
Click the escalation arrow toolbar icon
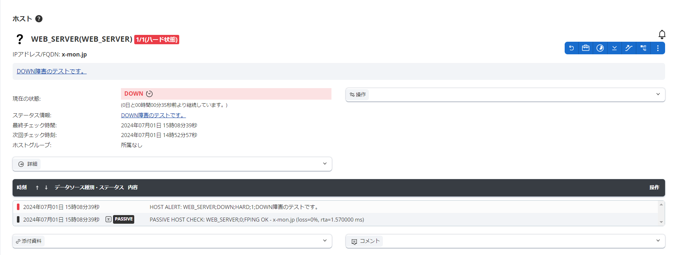click(629, 48)
